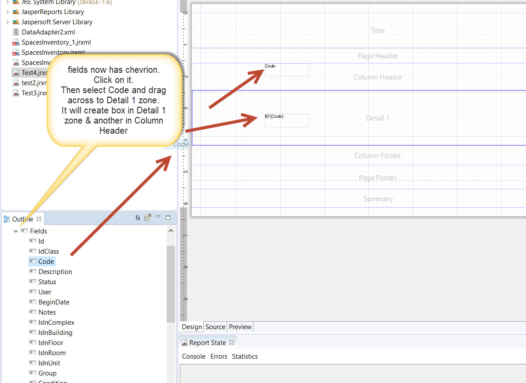
Task: Switch to the Preview tab
Action: pyautogui.click(x=240, y=327)
